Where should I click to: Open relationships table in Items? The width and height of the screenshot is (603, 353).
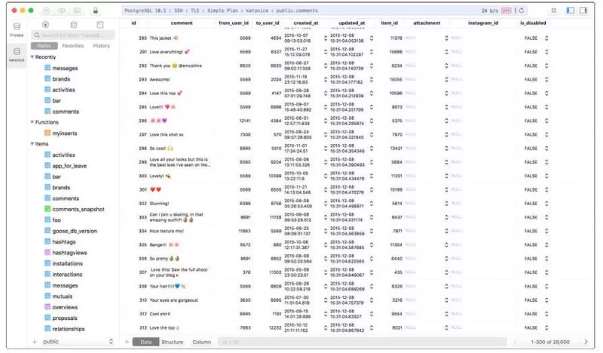pyautogui.click(x=68, y=329)
